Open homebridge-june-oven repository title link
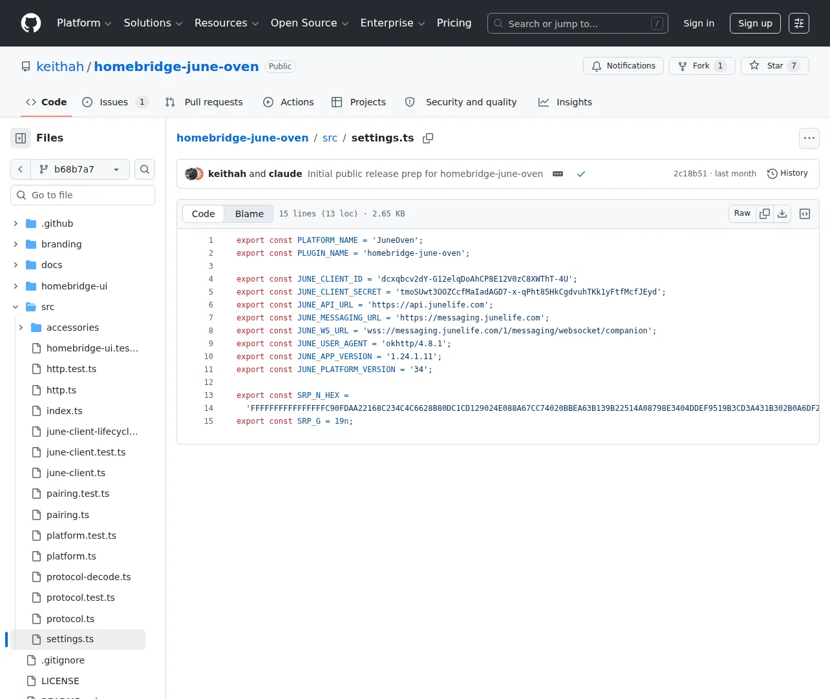 (176, 67)
